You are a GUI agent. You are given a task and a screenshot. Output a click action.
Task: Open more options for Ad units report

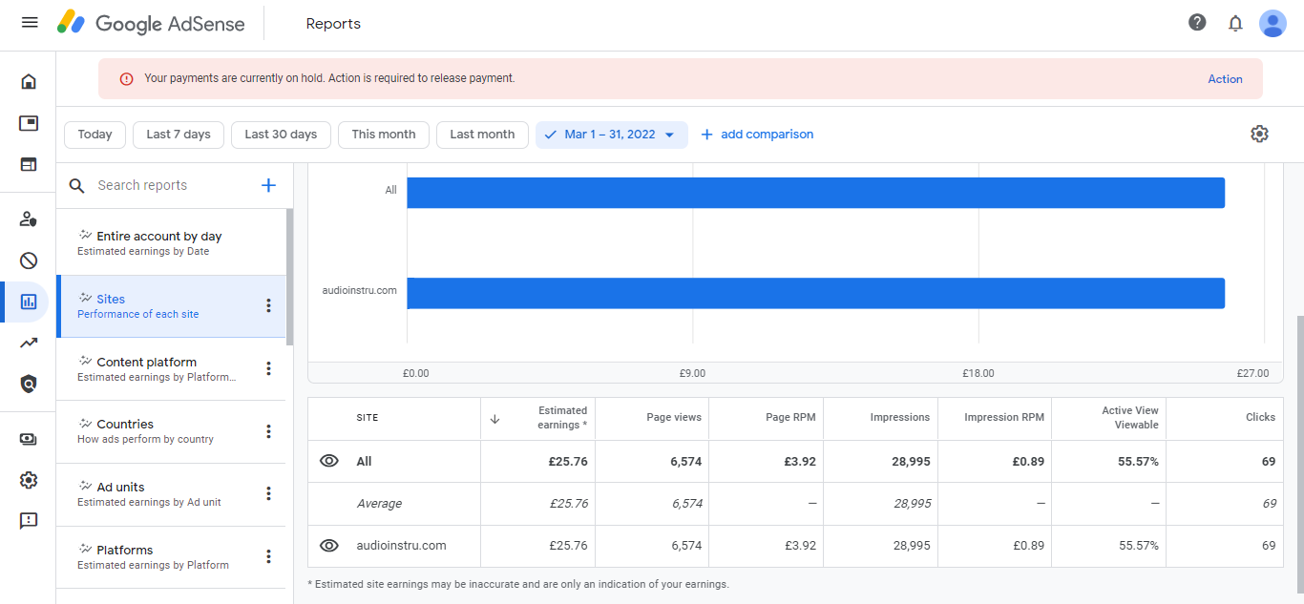[x=268, y=493]
